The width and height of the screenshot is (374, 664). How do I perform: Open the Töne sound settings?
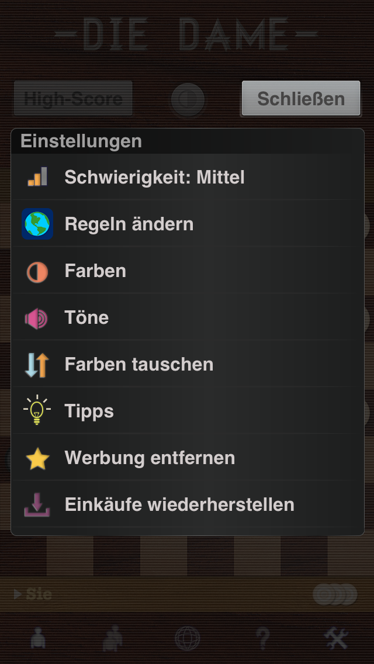click(86, 317)
